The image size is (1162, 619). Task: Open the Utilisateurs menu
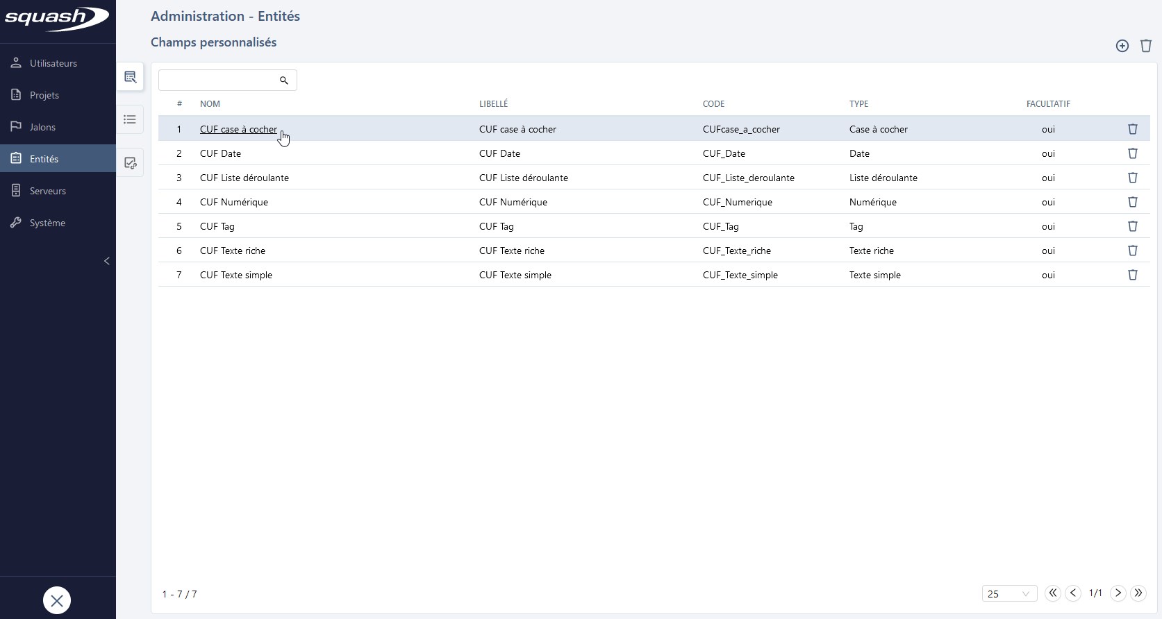point(53,63)
